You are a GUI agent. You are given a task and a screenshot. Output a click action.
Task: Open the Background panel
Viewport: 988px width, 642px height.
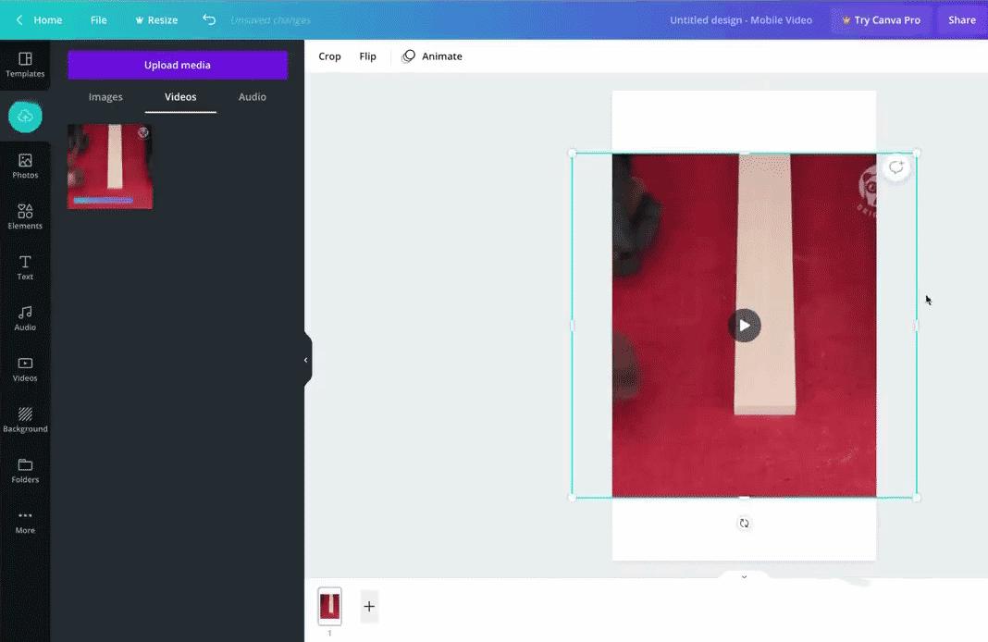(25, 421)
